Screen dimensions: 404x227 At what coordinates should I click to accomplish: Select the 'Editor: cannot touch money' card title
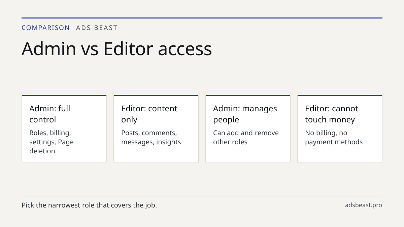pos(332,114)
